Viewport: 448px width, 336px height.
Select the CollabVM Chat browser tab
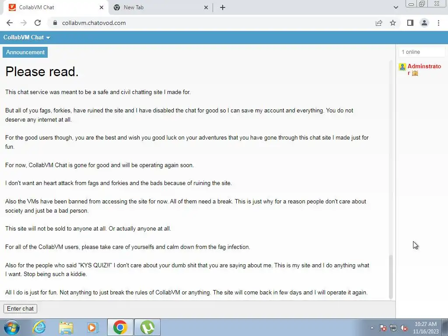point(56,7)
